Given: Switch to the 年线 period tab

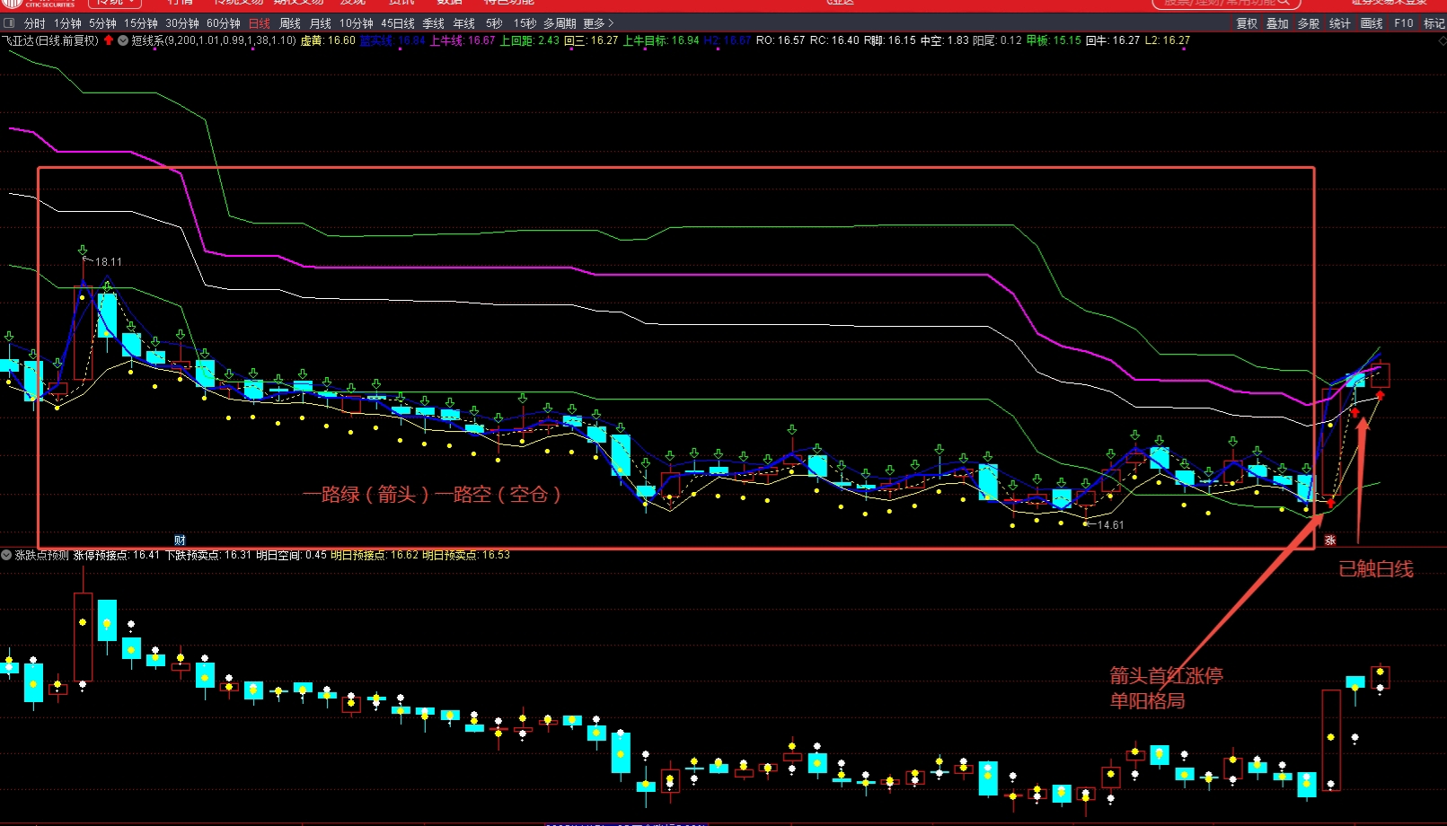Looking at the screenshot, I should pyautogui.click(x=464, y=23).
